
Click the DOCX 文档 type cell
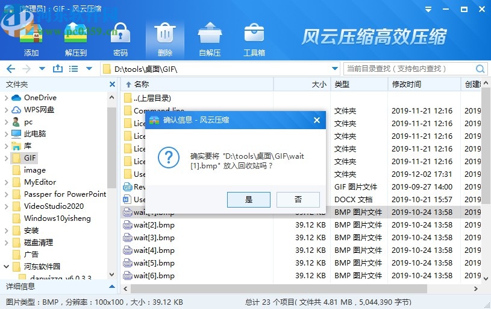click(x=353, y=200)
